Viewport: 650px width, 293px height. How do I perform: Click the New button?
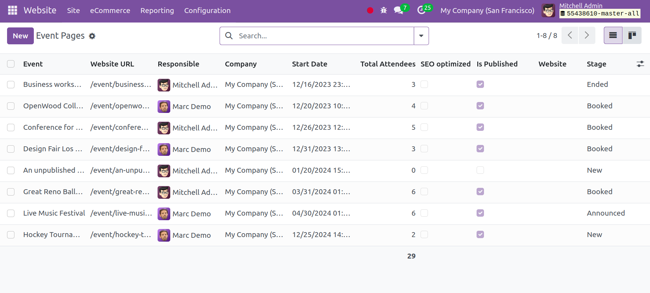pos(20,36)
